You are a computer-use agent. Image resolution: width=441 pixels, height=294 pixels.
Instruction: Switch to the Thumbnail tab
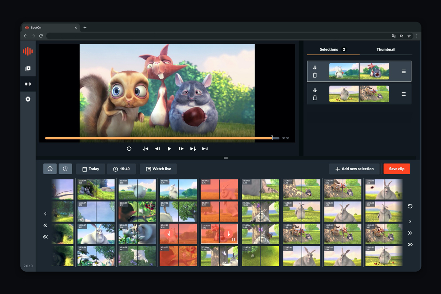(386, 49)
